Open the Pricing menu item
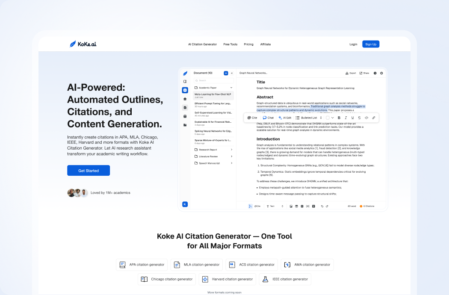The height and width of the screenshot is (295, 449). pyautogui.click(x=248, y=44)
